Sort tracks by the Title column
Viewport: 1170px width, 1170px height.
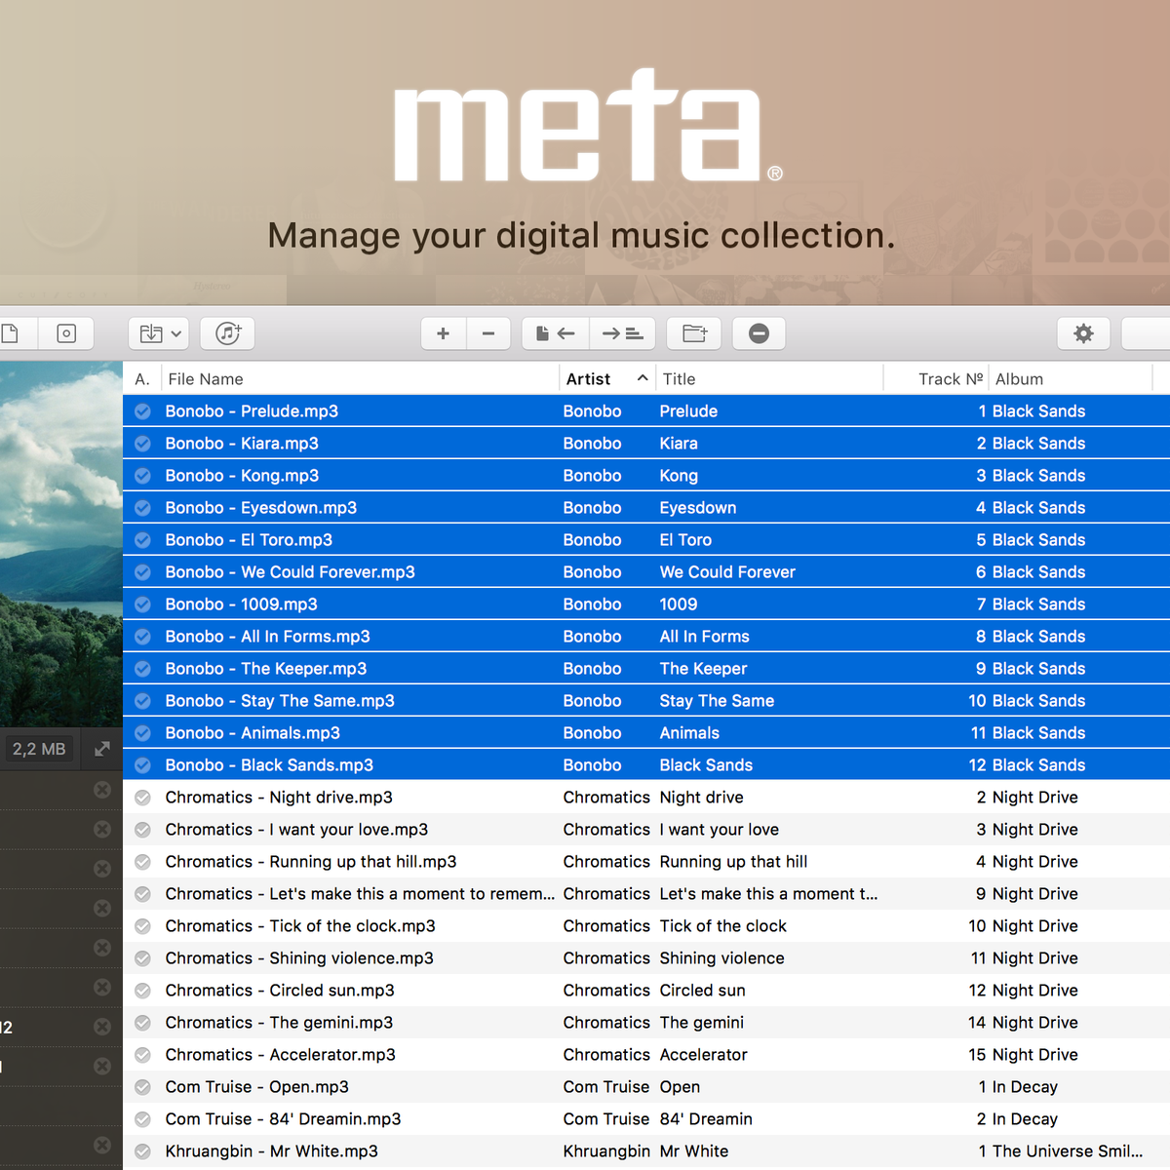click(x=679, y=378)
